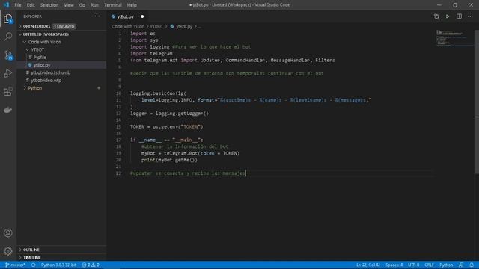The image size is (479, 269).
Task: Open the Run menu
Action: pyautogui.click(x=95, y=5)
